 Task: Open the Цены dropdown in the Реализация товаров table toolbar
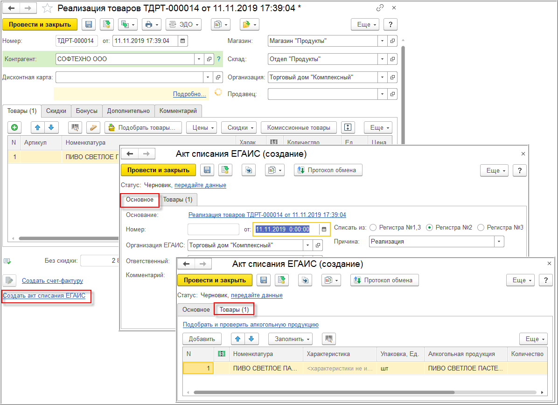click(x=202, y=127)
